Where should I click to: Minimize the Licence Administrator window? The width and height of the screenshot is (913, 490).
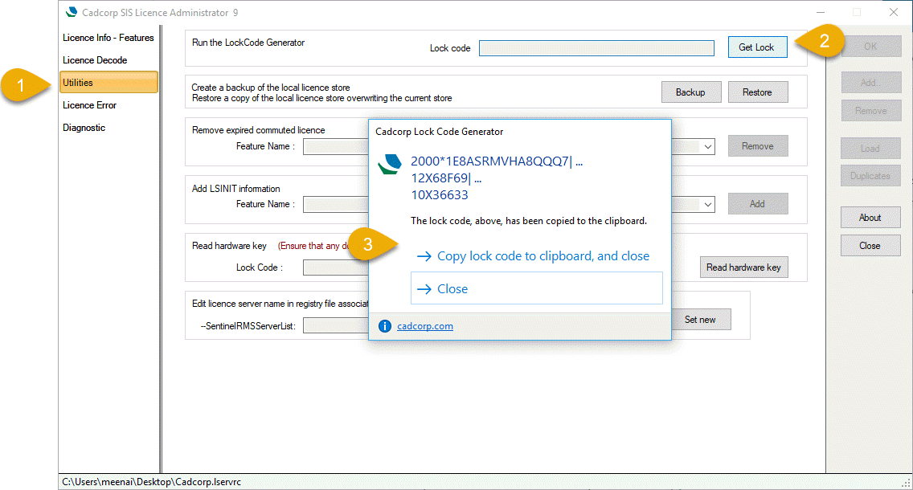821,12
